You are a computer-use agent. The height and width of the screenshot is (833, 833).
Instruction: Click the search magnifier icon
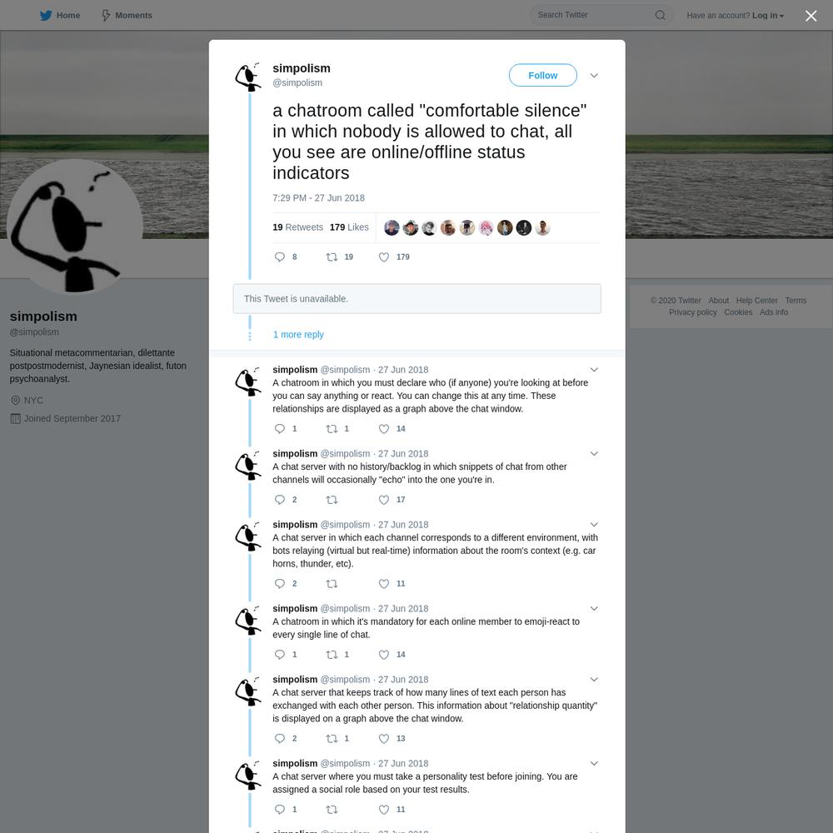click(660, 15)
